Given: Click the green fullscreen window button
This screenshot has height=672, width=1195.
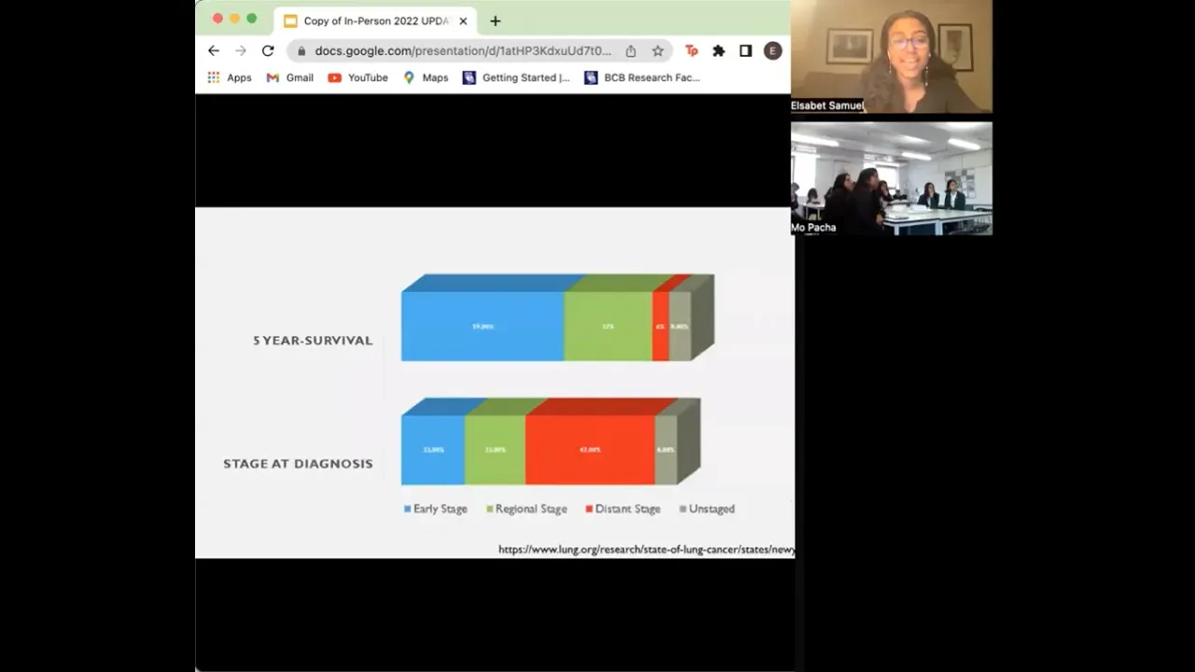Looking at the screenshot, I should point(251,19).
